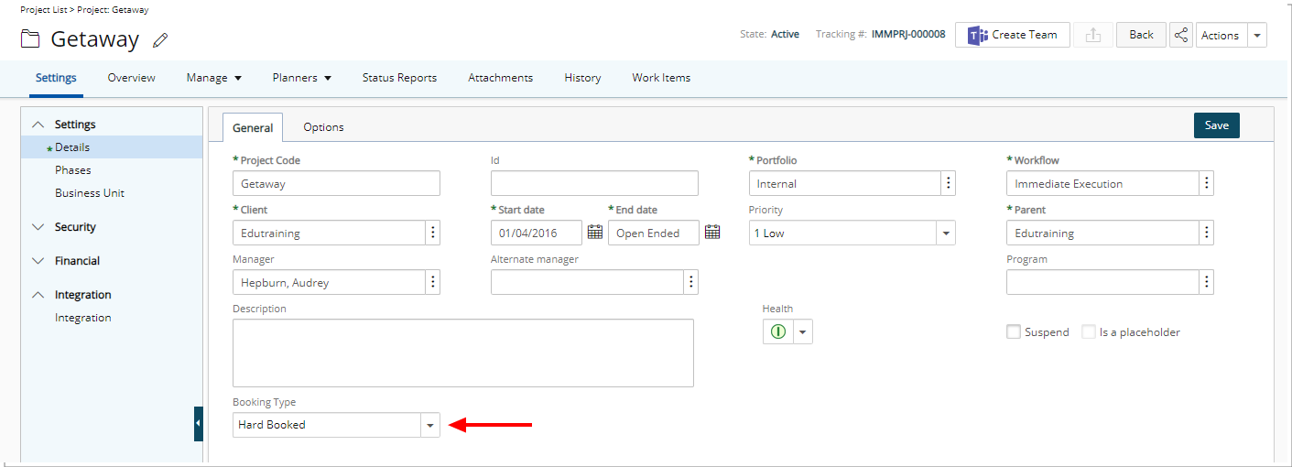The image size is (1292, 467).
Task: Click the Portfolio field browse ellipsis
Action: click(x=949, y=183)
